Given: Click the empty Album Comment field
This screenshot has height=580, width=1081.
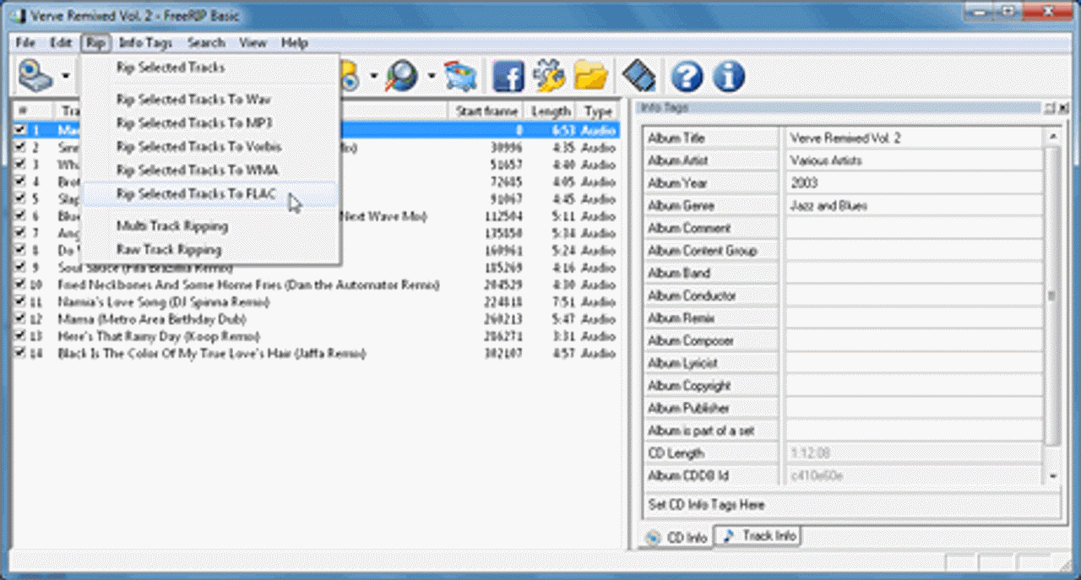Looking at the screenshot, I should [x=915, y=228].
